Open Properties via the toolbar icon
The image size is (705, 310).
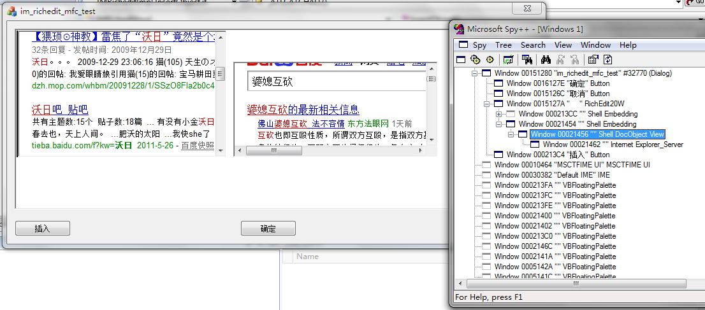(593, 59)
